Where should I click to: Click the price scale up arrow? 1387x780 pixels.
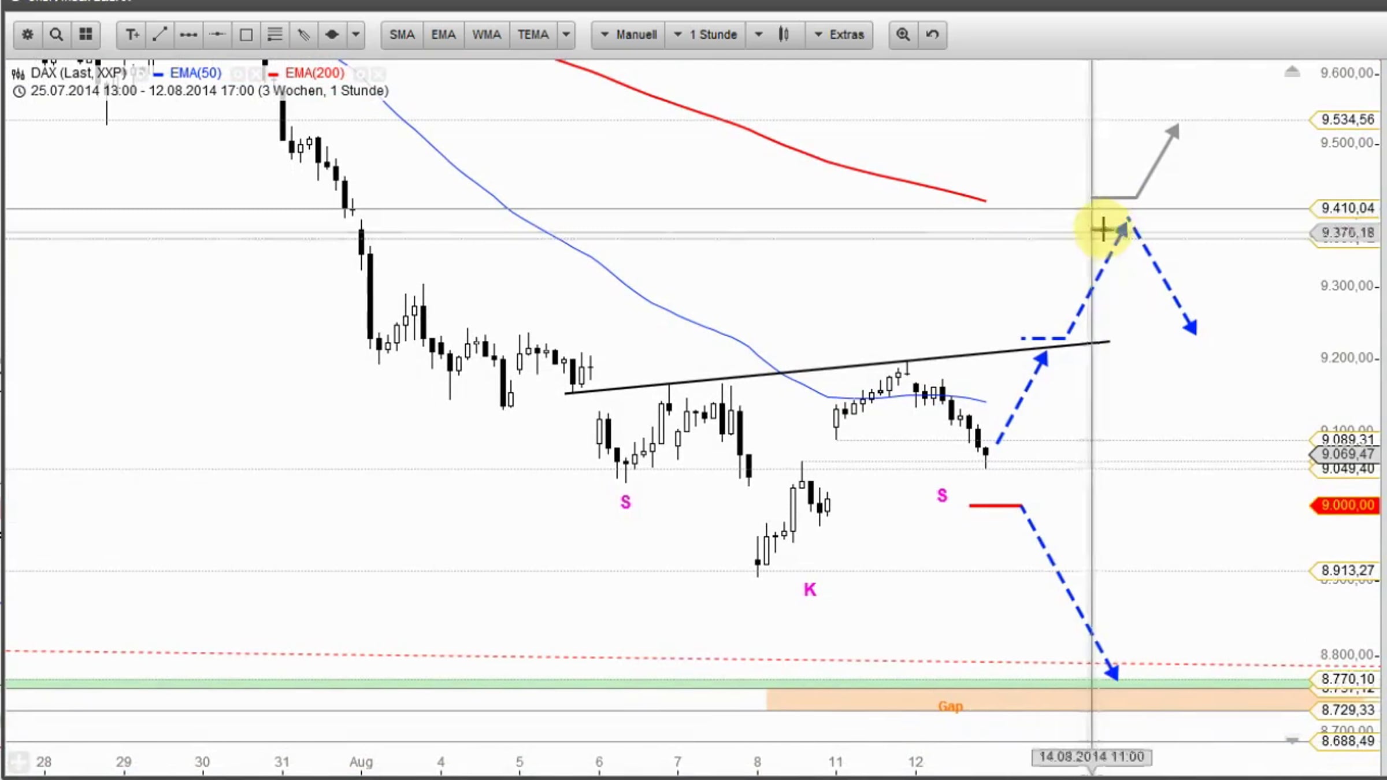click(x=1292, y=72)
